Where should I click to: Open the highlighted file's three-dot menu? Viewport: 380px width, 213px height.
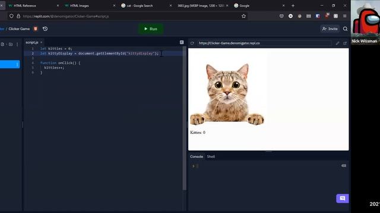(x=17, y=64)
